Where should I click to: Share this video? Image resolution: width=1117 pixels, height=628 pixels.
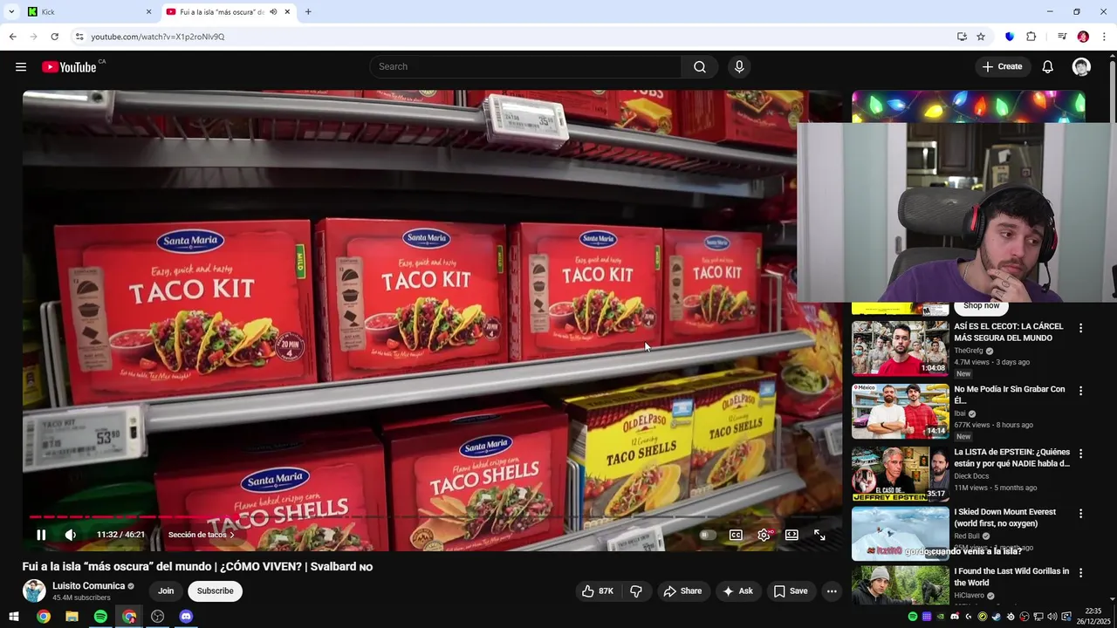click(682, 591)
